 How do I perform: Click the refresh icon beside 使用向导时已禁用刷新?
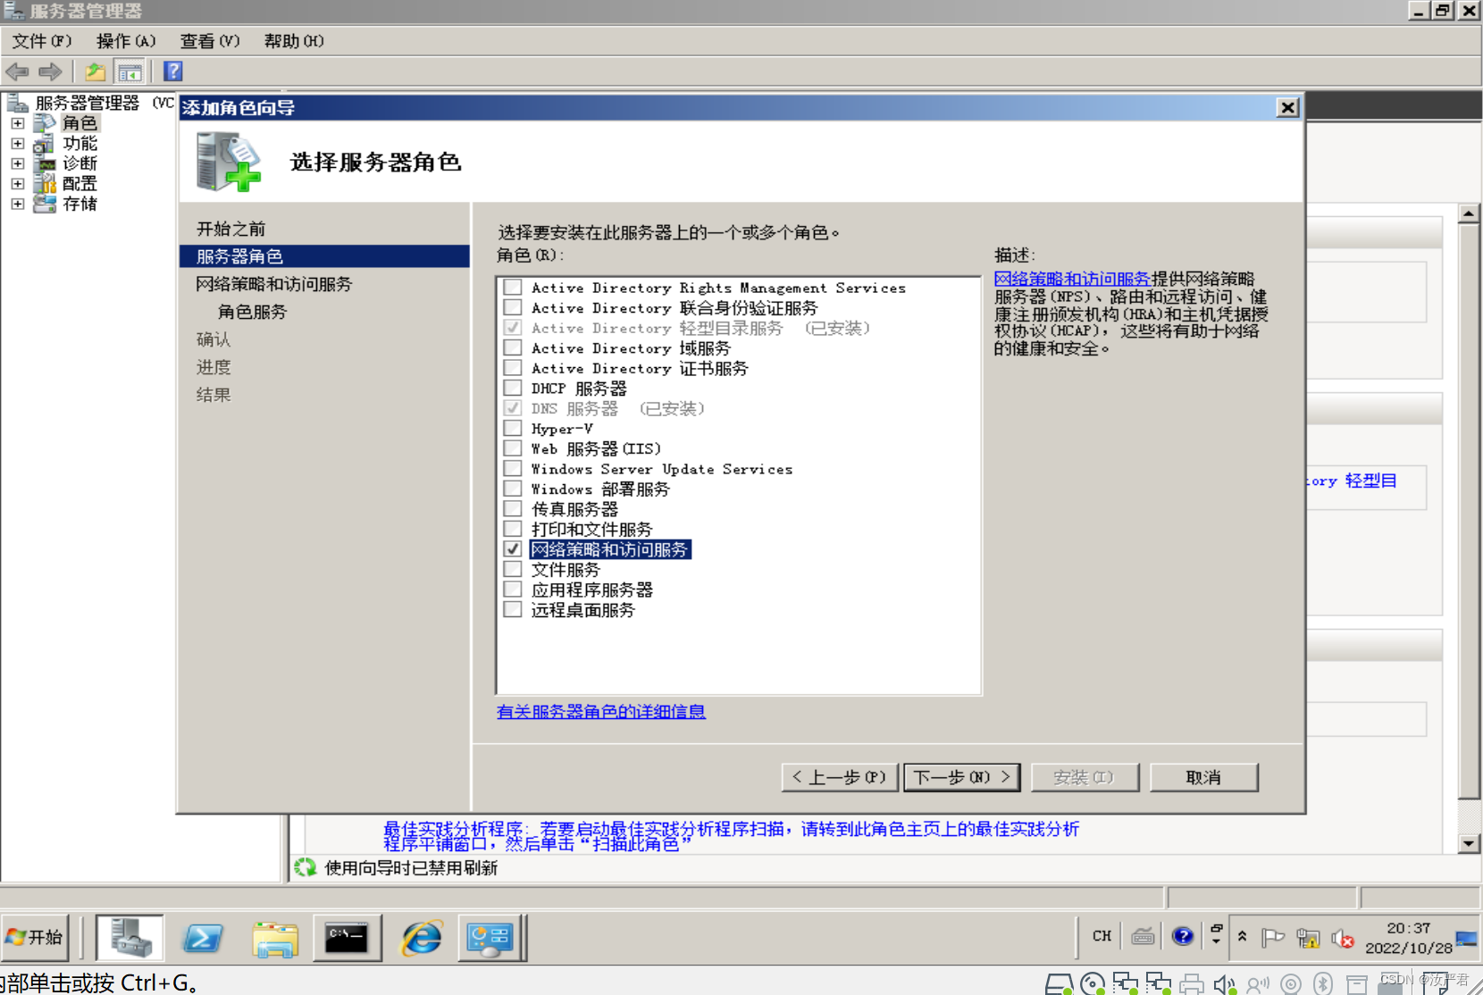pyautogui.click(x=306, y=867)
